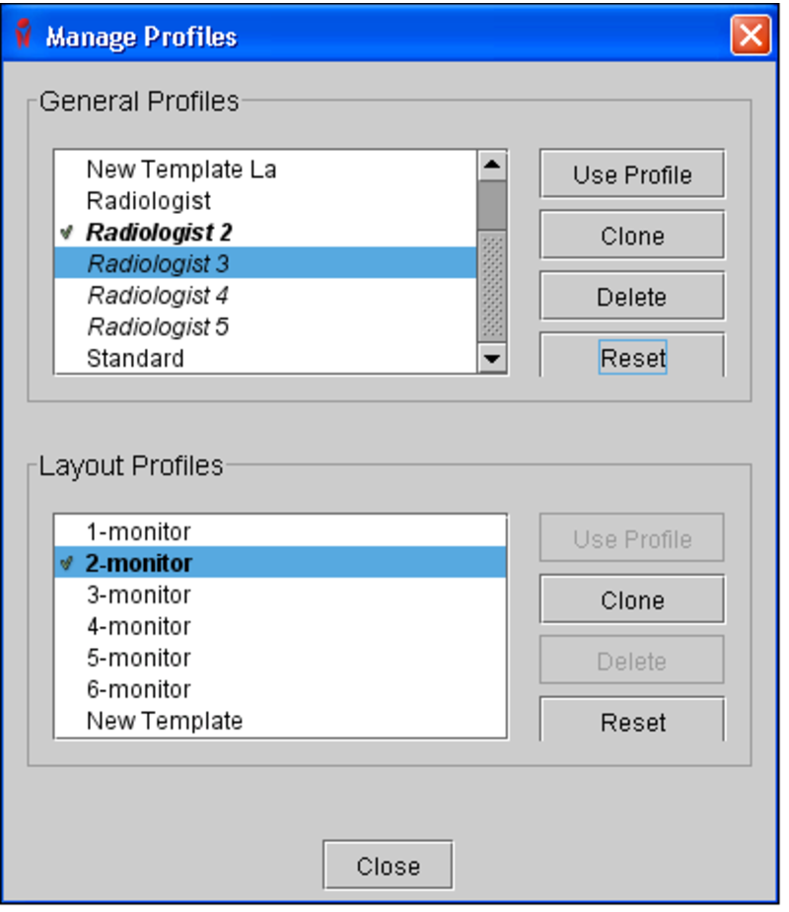The width and height of the screenshot is (789, 912).
Task: Select the checked 2-monitor layout profile
Action: point(139,564)
